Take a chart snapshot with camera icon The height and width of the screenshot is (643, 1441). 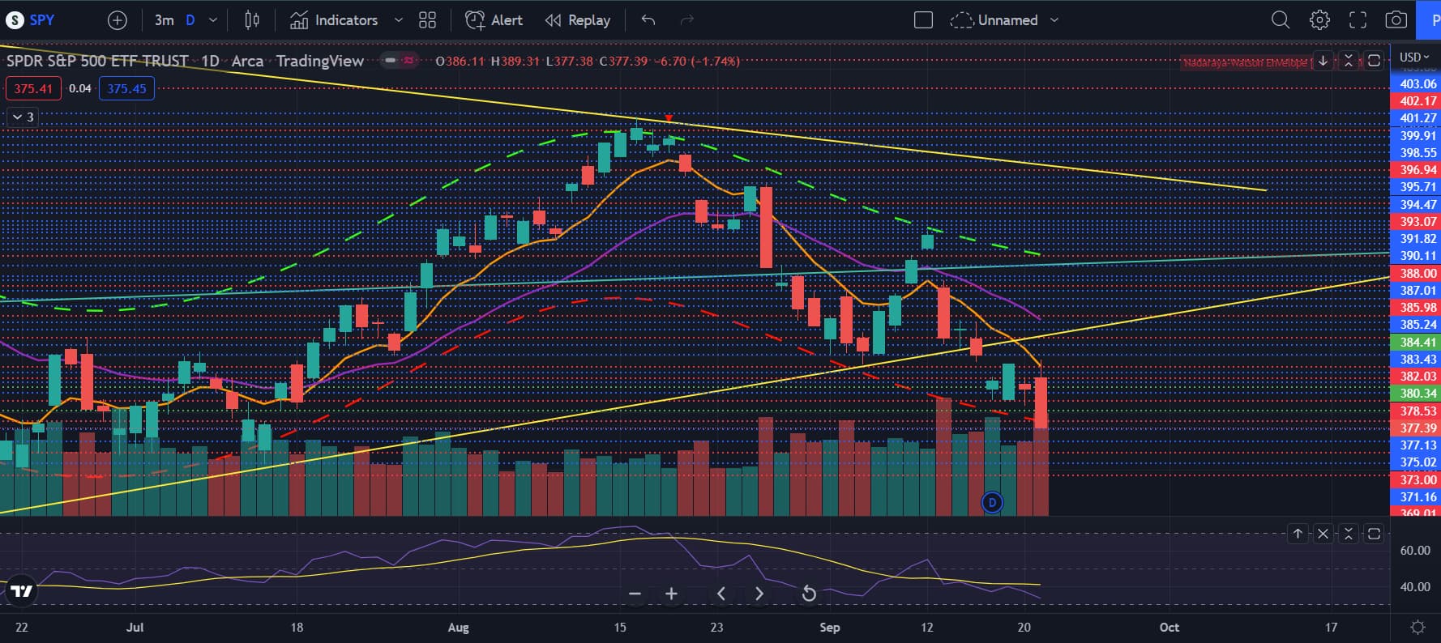[x=1396, y=20]
